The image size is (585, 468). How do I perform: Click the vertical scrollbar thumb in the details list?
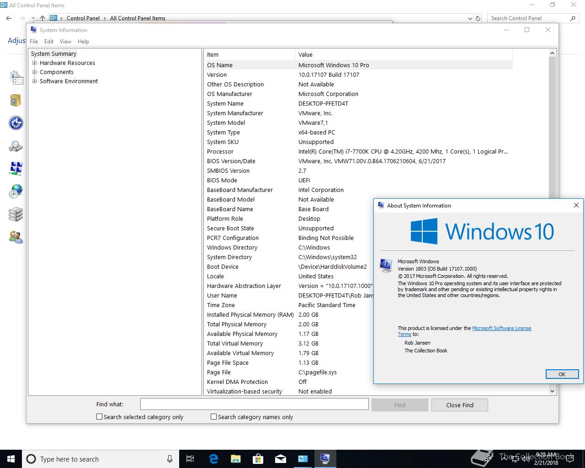pyautogui.click(x=552, y=128)
